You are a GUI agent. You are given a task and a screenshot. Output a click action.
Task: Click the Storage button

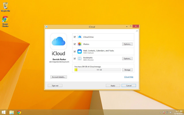pyautogui.click(x=127, y=70)
